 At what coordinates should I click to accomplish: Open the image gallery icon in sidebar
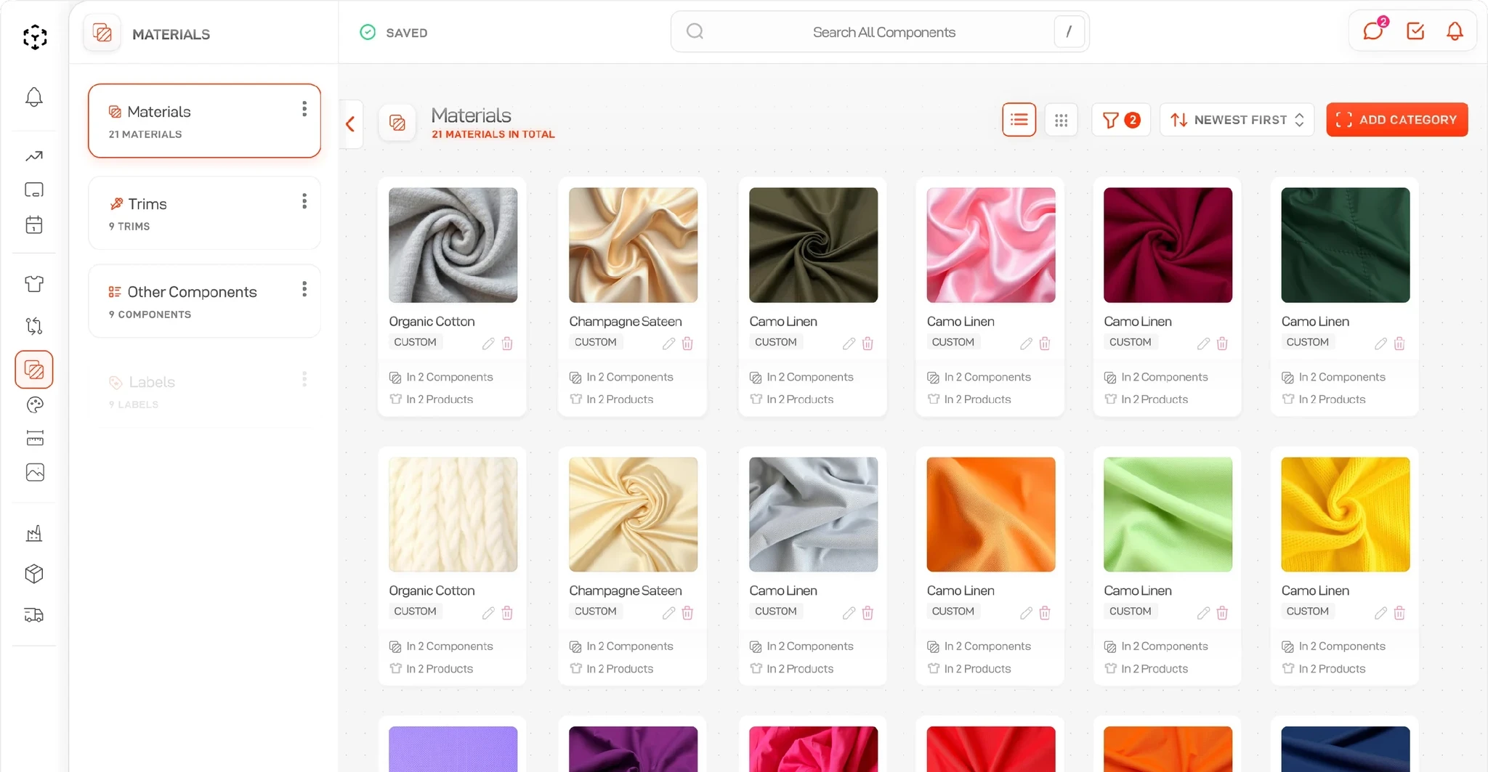click(x=34, y=472)
